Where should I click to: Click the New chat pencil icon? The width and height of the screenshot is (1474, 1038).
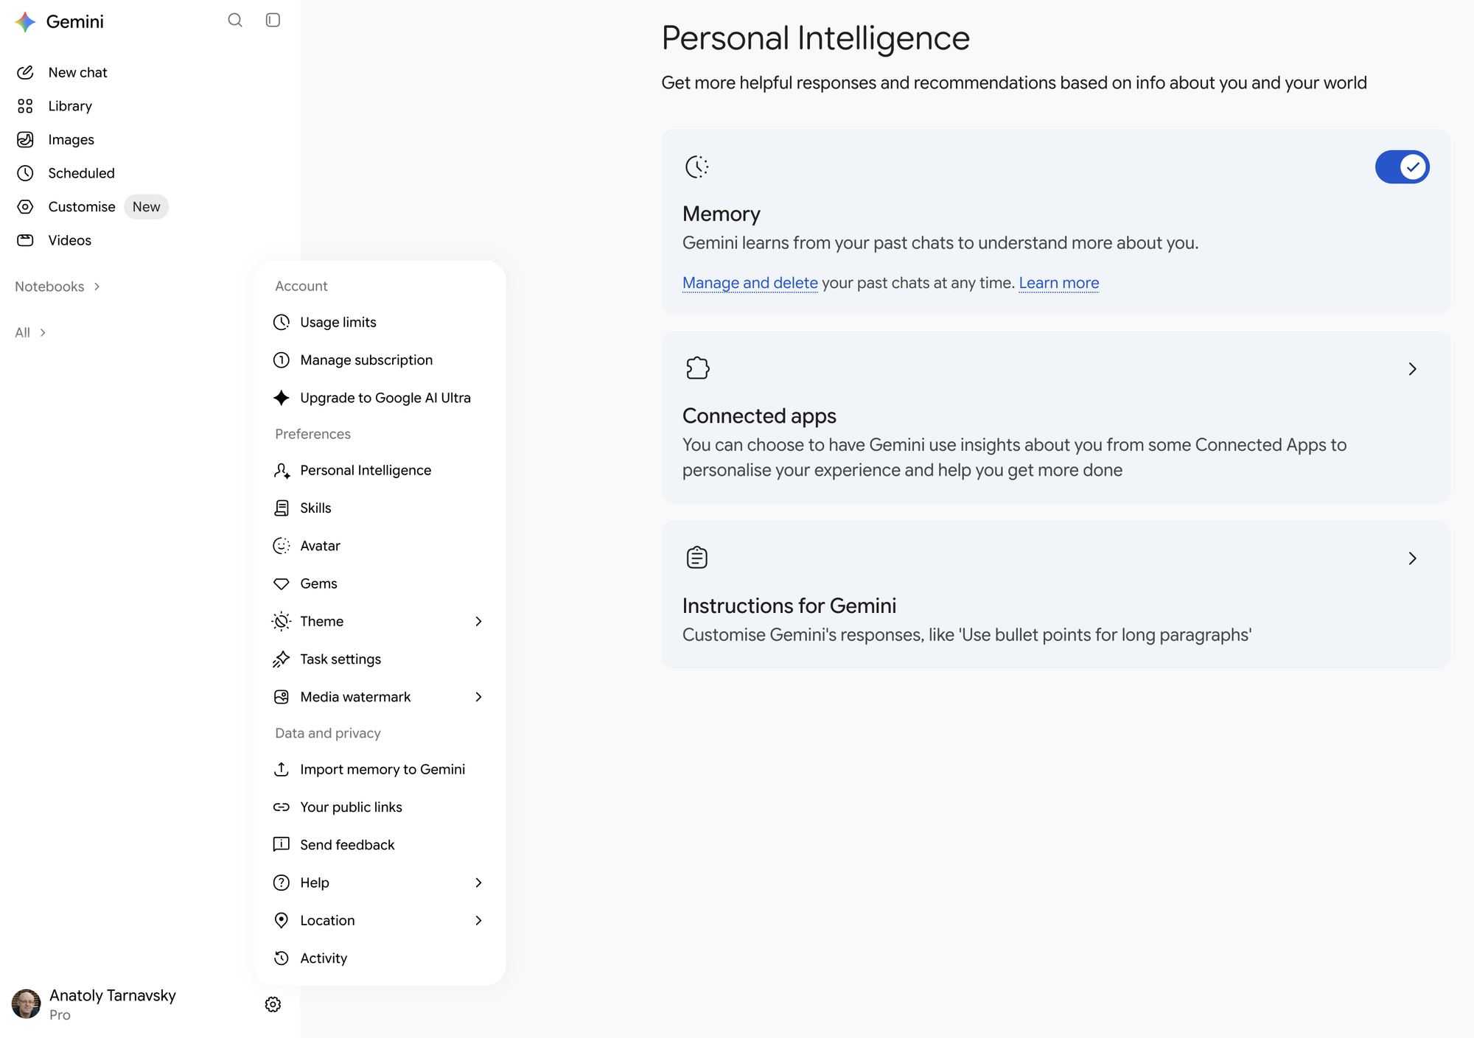[26, 72]
